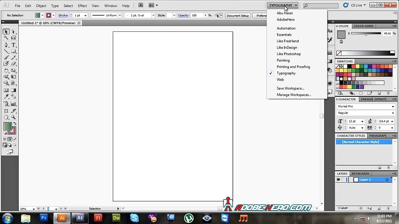This screenshot has width=399, height=224.
Task: Select the Direct Selection tool
Action: pyautogui.click(x=13, y=32)
